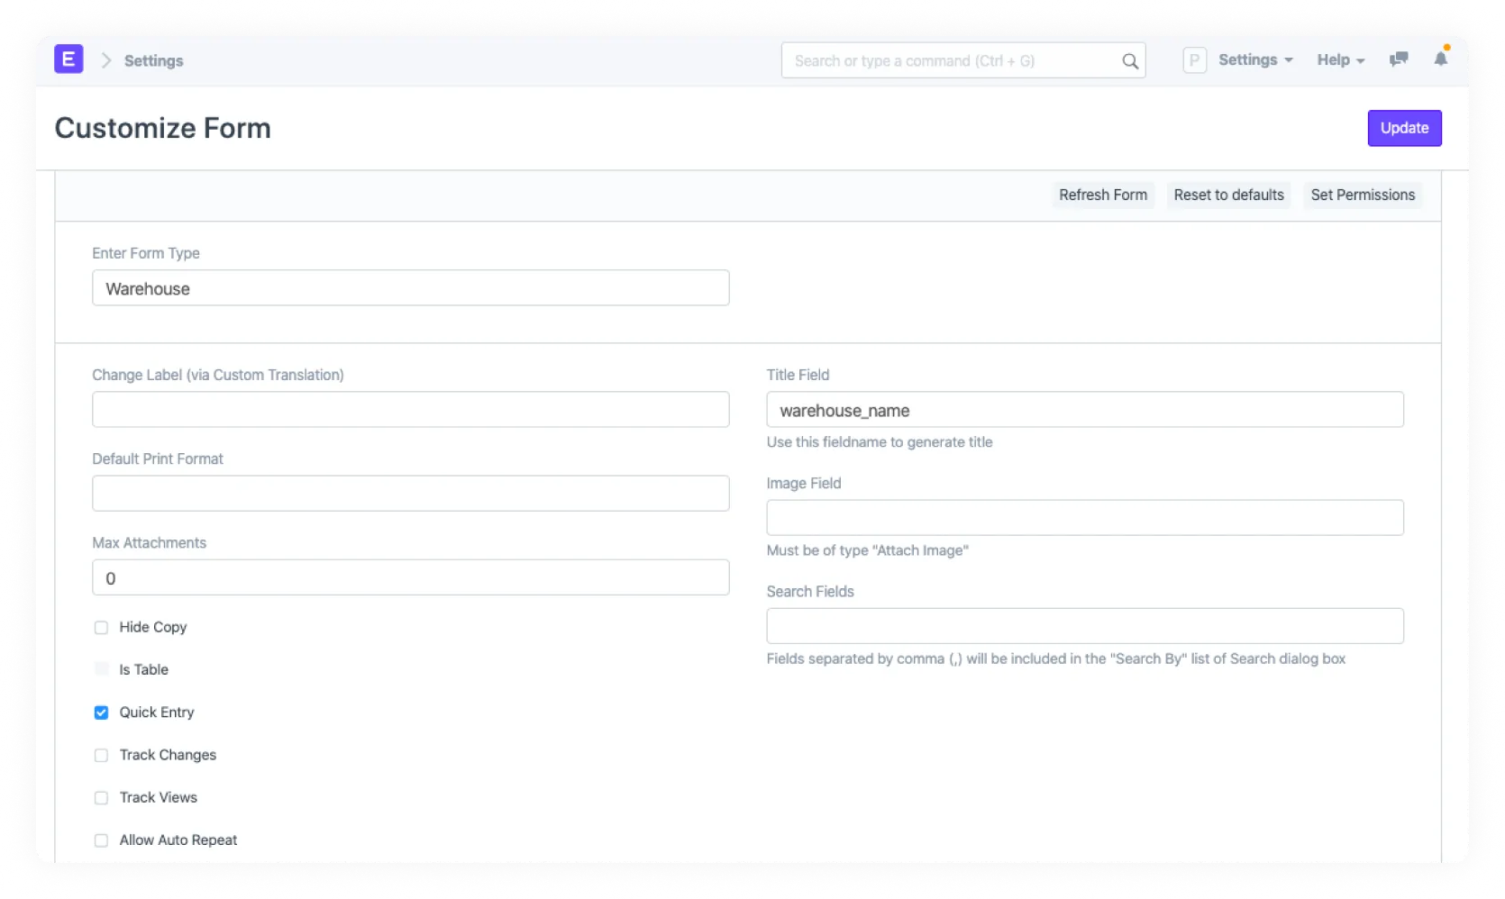Image resolution: width=1505 pixels, height=899 pixels.
Task: Go to the Settings breadcrumb link
Action: click(153, 61)
